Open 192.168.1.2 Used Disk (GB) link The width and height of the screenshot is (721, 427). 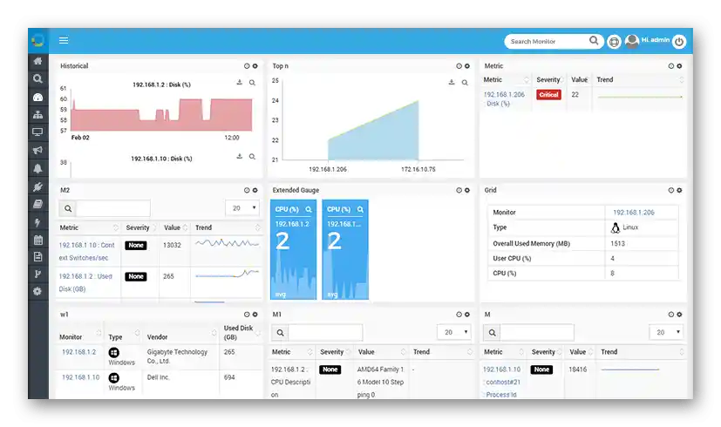85,282
